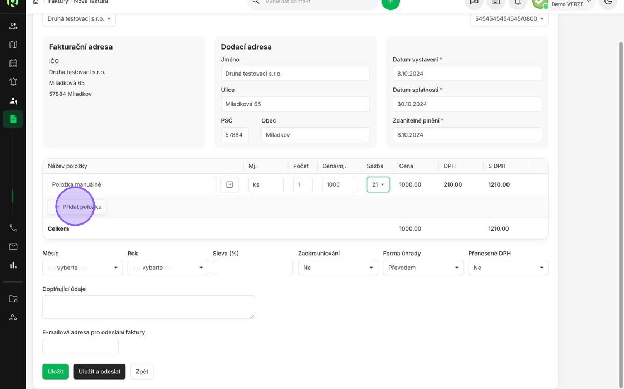Click the Doplňující údaje textarea
The image size is (624, 389).
[x=149, y=307]
